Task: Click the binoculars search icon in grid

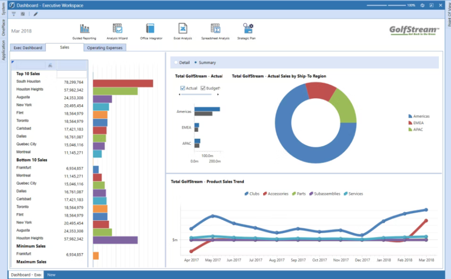Action: coord(50,65)
